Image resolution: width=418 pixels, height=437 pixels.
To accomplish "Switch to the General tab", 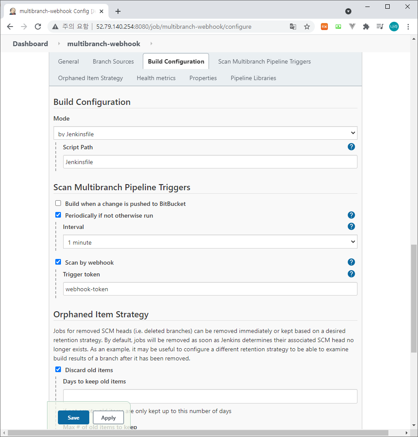I will coord(68,62).
